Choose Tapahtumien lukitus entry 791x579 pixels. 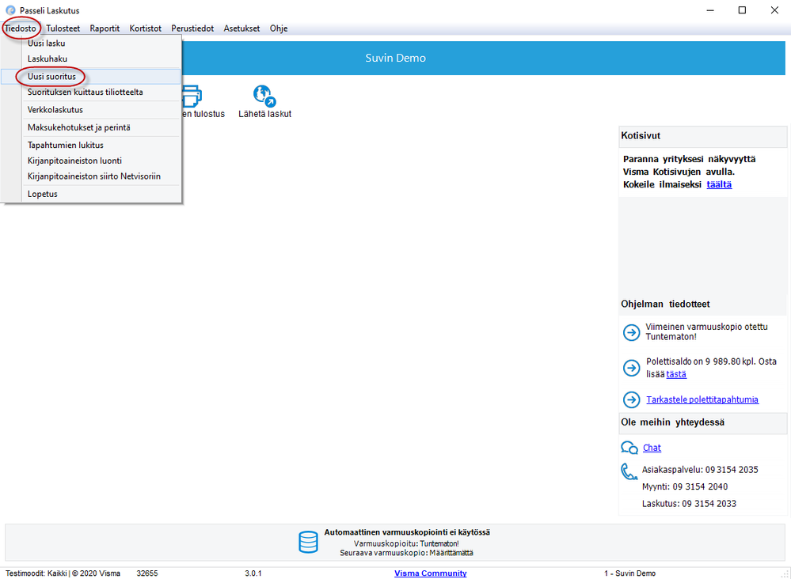tap(91, 145)
